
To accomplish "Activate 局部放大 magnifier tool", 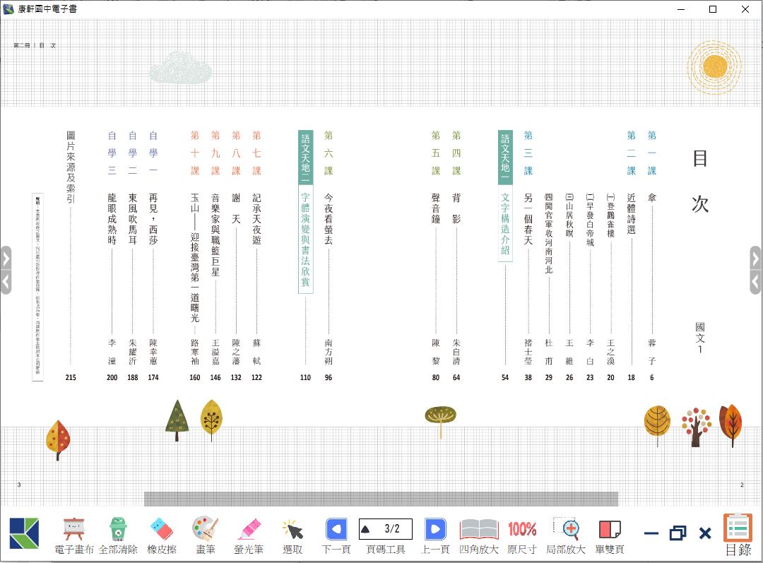I will (x=566, y=534).
